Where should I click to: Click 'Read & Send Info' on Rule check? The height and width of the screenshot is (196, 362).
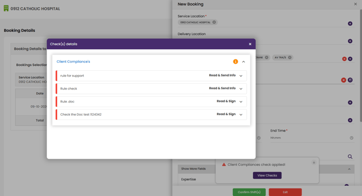click(222, 88)
